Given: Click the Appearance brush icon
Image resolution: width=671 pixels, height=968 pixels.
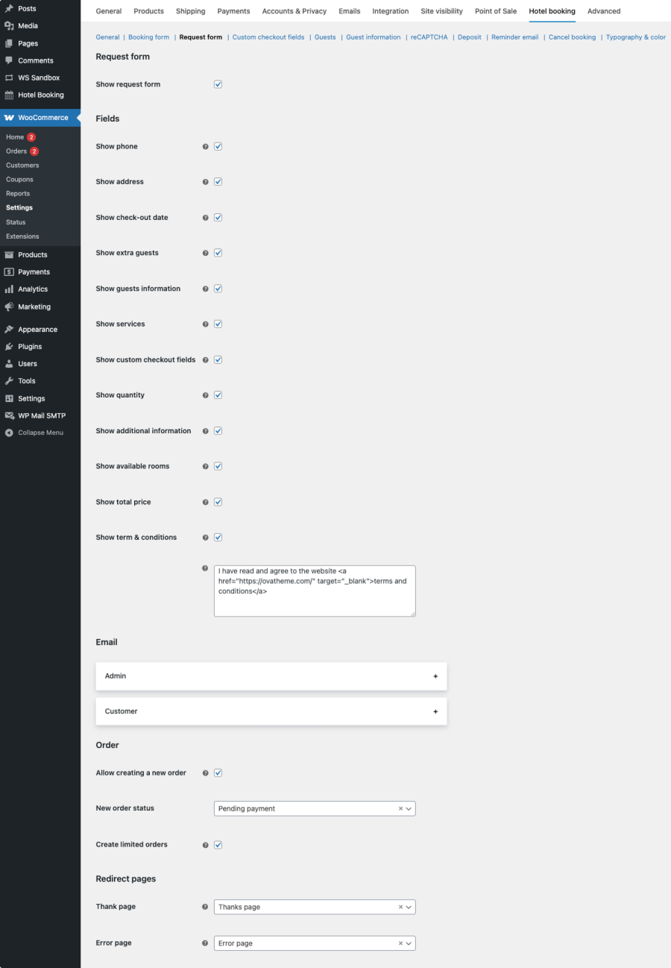Looking at the screenshot, I should [x=9, y=330].
